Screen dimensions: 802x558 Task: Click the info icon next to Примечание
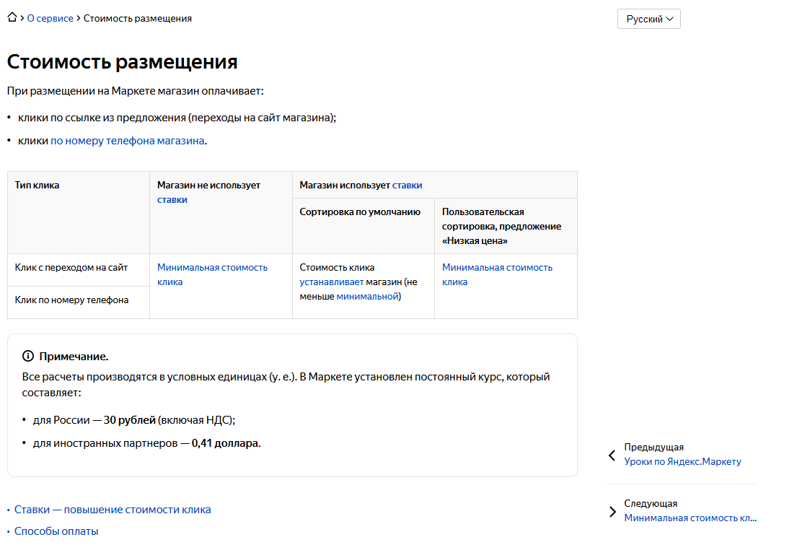pyautogui.click(x=28, y=355)
